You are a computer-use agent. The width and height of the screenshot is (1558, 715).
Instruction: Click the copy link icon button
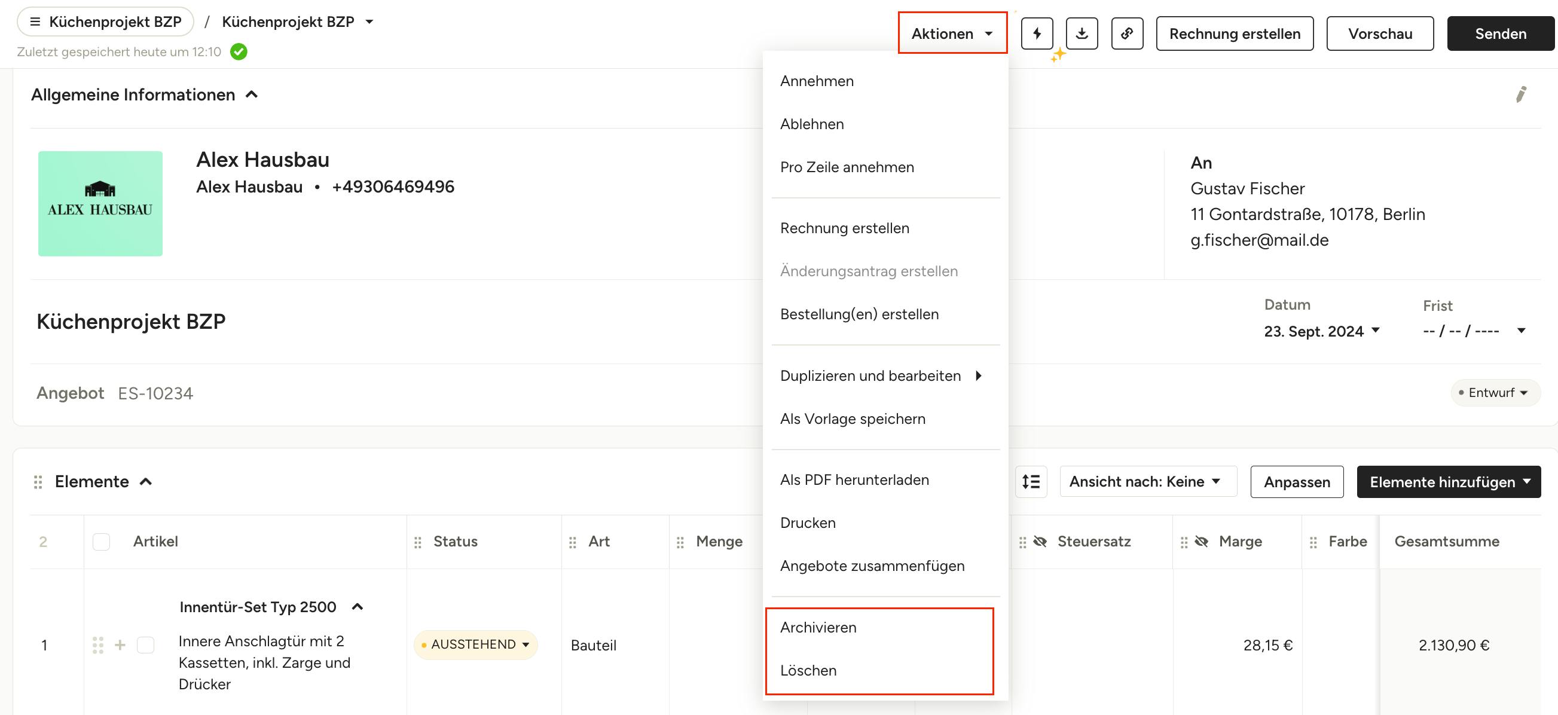(1127, 33)
